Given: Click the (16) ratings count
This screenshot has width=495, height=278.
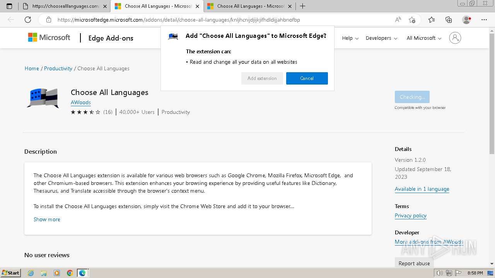Looking at the screenshot, I should [108, 112].
